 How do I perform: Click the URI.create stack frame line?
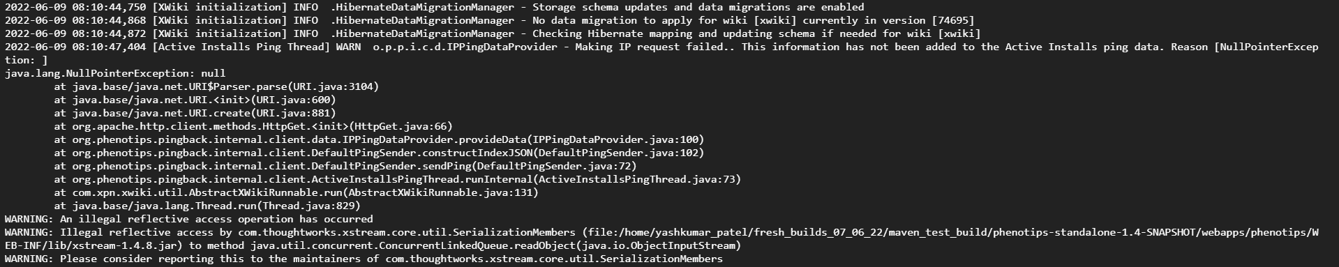[x=195, y=113]
